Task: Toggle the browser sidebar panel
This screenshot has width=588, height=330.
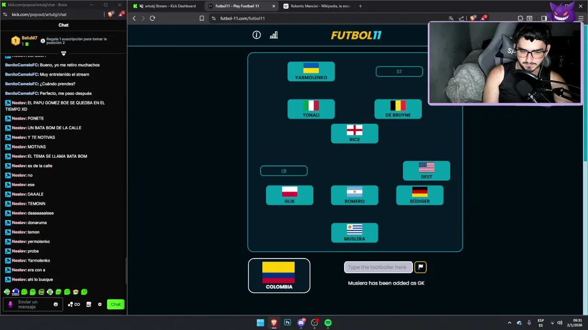Action: click(544, 18)
